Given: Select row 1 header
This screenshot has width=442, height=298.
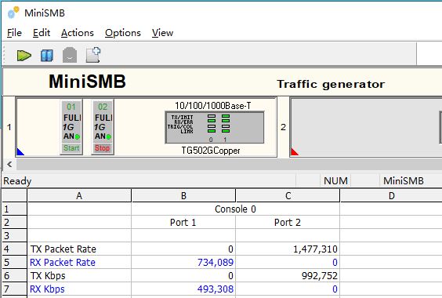Looking at the screenshot, I should [14, 209].
